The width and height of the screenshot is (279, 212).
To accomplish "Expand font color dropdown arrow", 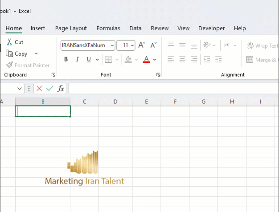I will pos(155,60).
